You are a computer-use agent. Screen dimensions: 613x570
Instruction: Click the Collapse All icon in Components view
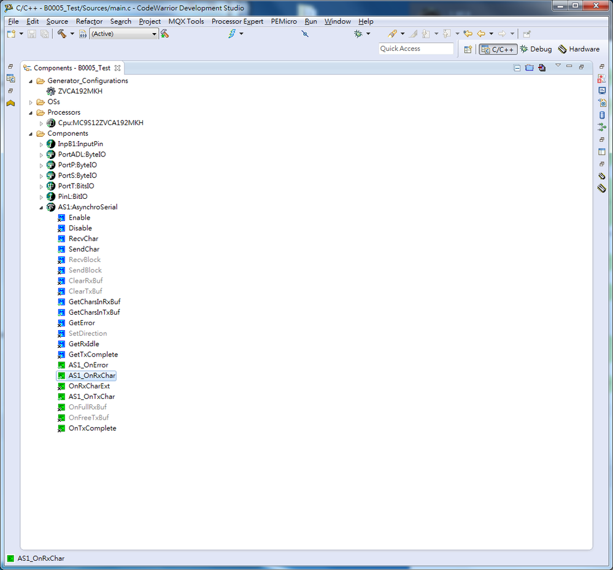point(517,68)
